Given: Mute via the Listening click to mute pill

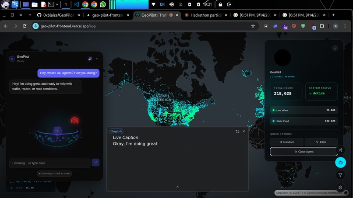Looking at the screenshot, I should point(54,174).
